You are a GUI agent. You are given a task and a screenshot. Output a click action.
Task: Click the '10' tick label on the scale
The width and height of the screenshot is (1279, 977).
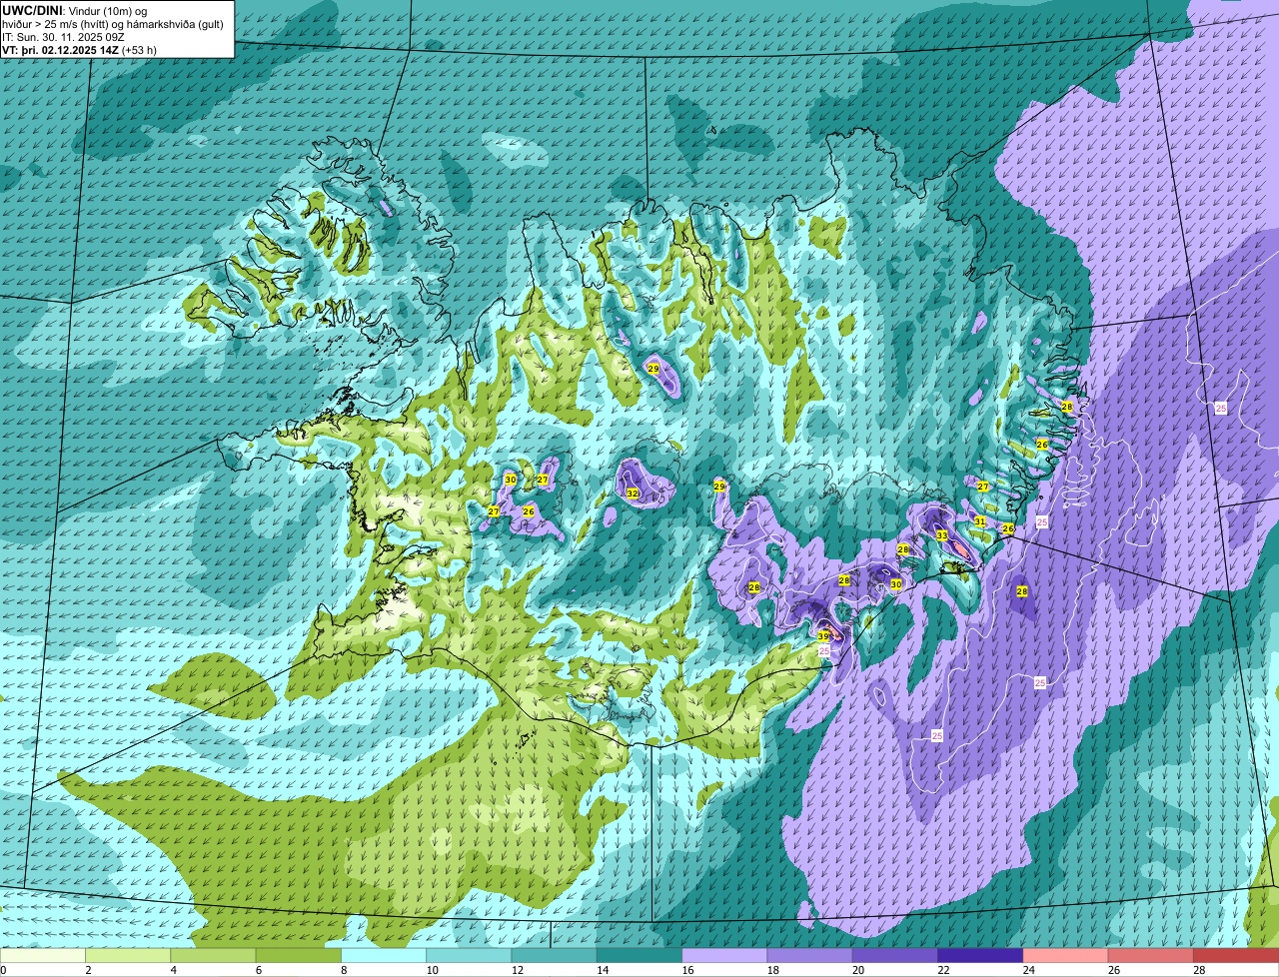[432, 970]
